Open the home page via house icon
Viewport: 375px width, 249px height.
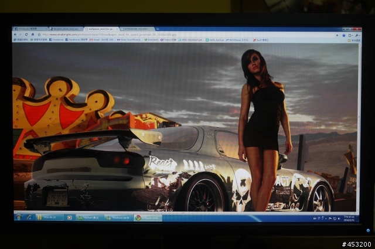[33, 35]
